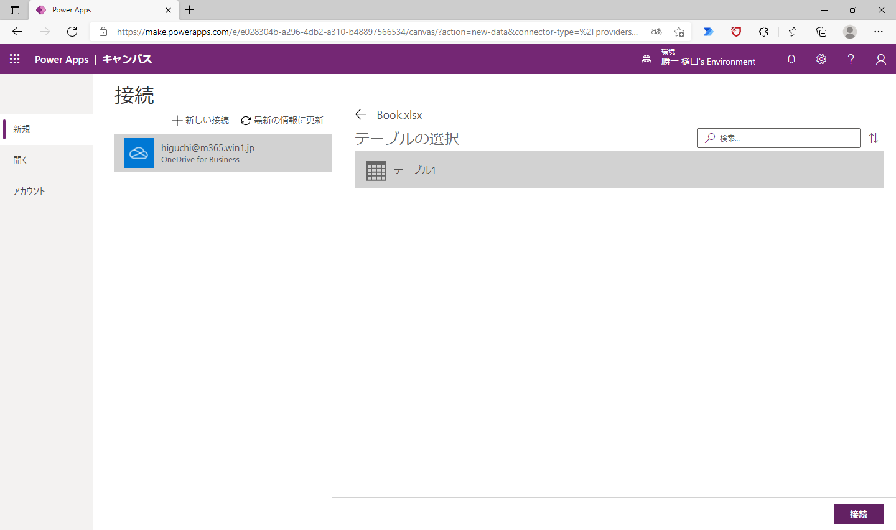Click the browser profile avatar
Viewport: 896px width, 530px height.
click(850, 32)
